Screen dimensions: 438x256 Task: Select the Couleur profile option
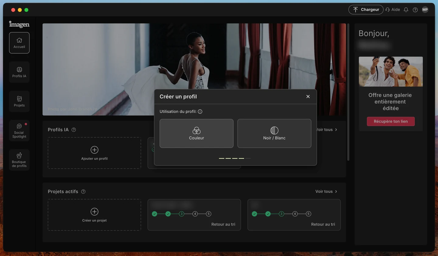pyautogui.click(x=196, y=133)
